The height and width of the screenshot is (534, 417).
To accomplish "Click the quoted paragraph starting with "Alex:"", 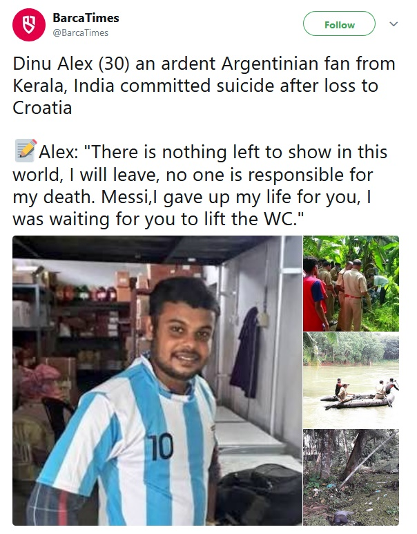I will click(200, 184).
